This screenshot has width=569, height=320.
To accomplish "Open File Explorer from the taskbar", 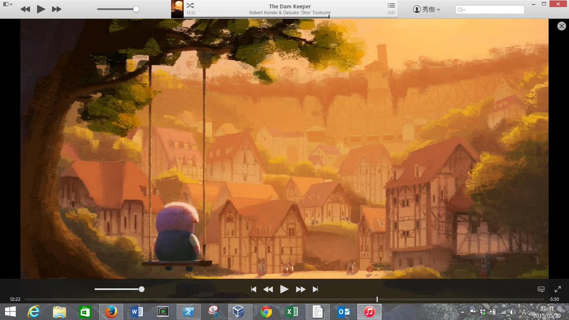I will 59,311.
